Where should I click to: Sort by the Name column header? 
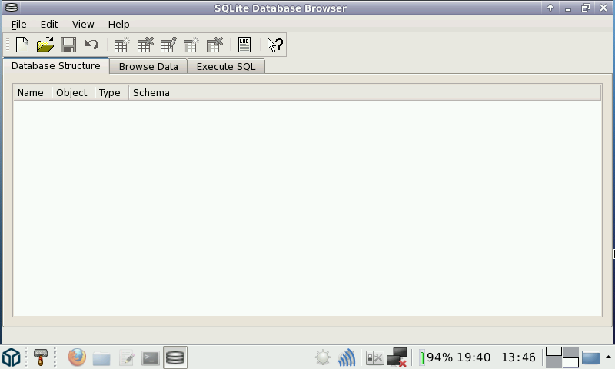coord(32,93)
